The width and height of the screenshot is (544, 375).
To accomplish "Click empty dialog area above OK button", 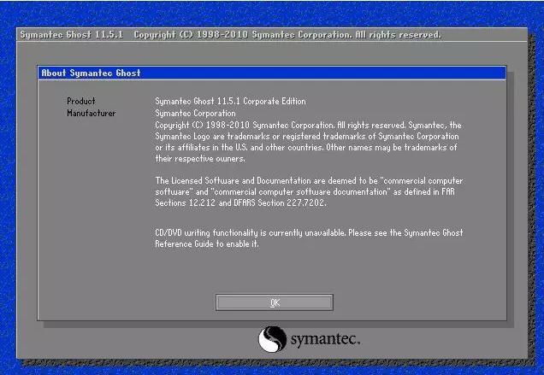I will tap(274, 273).
